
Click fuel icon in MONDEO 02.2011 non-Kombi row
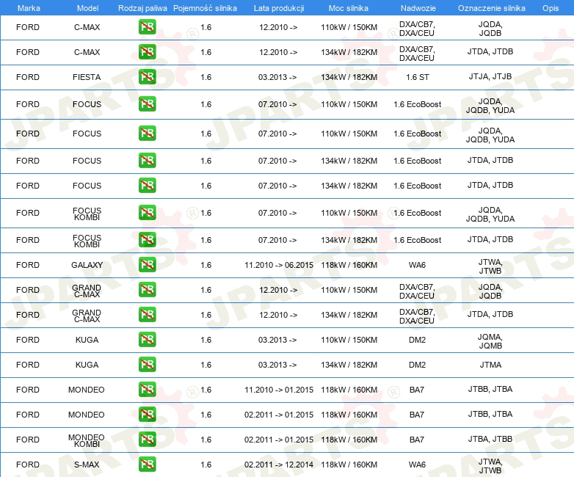[147, 414]
